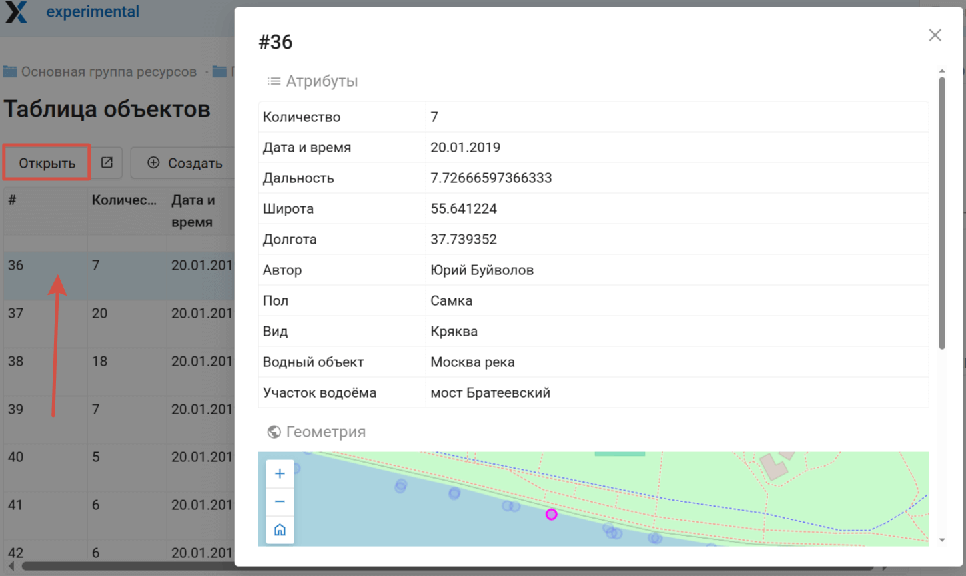
Task: Click the Количество column header
Action: (x=124, y=200)
